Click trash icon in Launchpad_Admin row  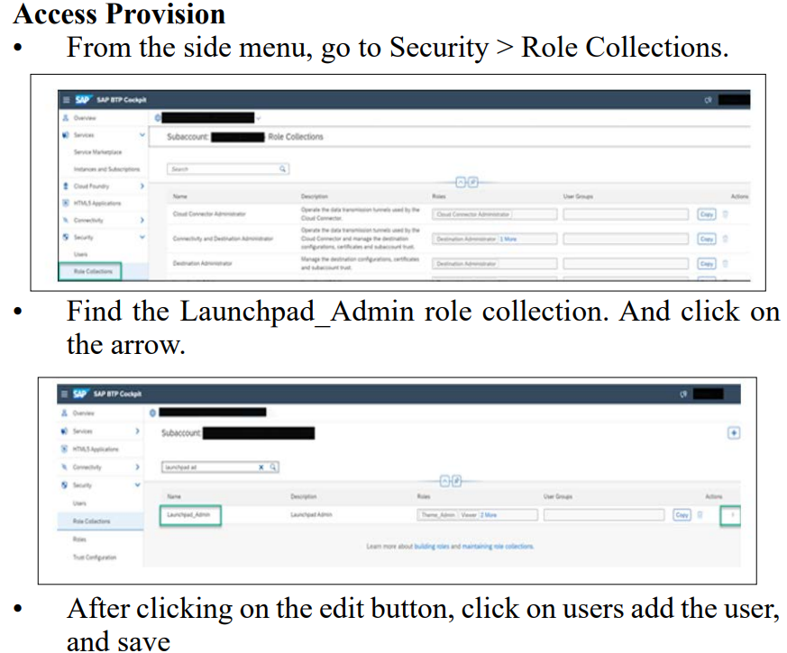700,514
